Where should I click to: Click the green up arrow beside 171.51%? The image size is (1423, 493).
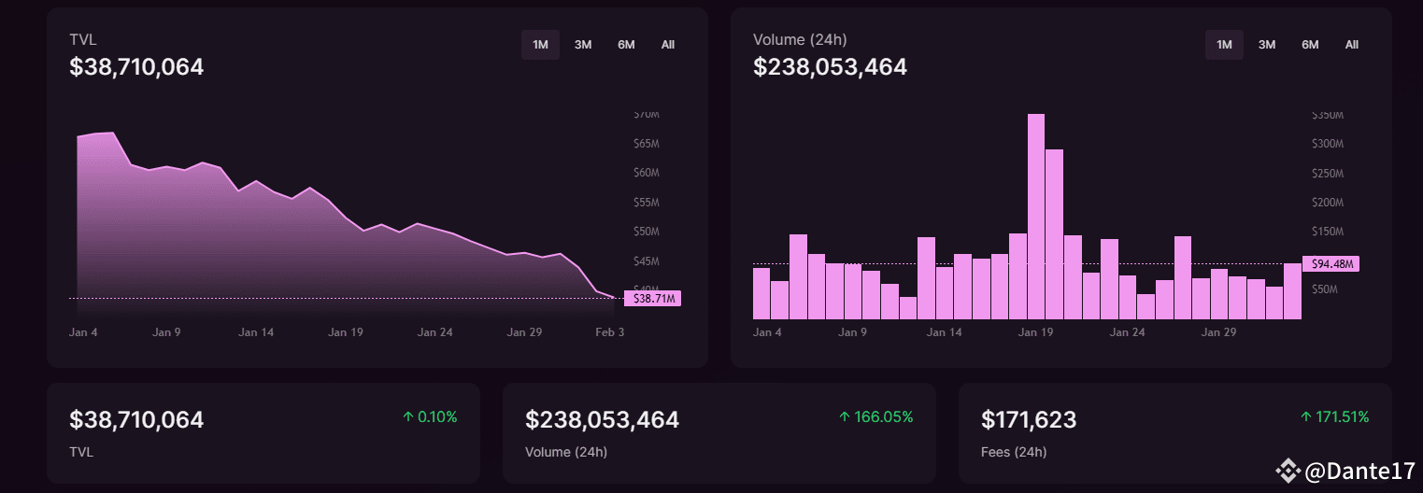tap(1305, 417)
